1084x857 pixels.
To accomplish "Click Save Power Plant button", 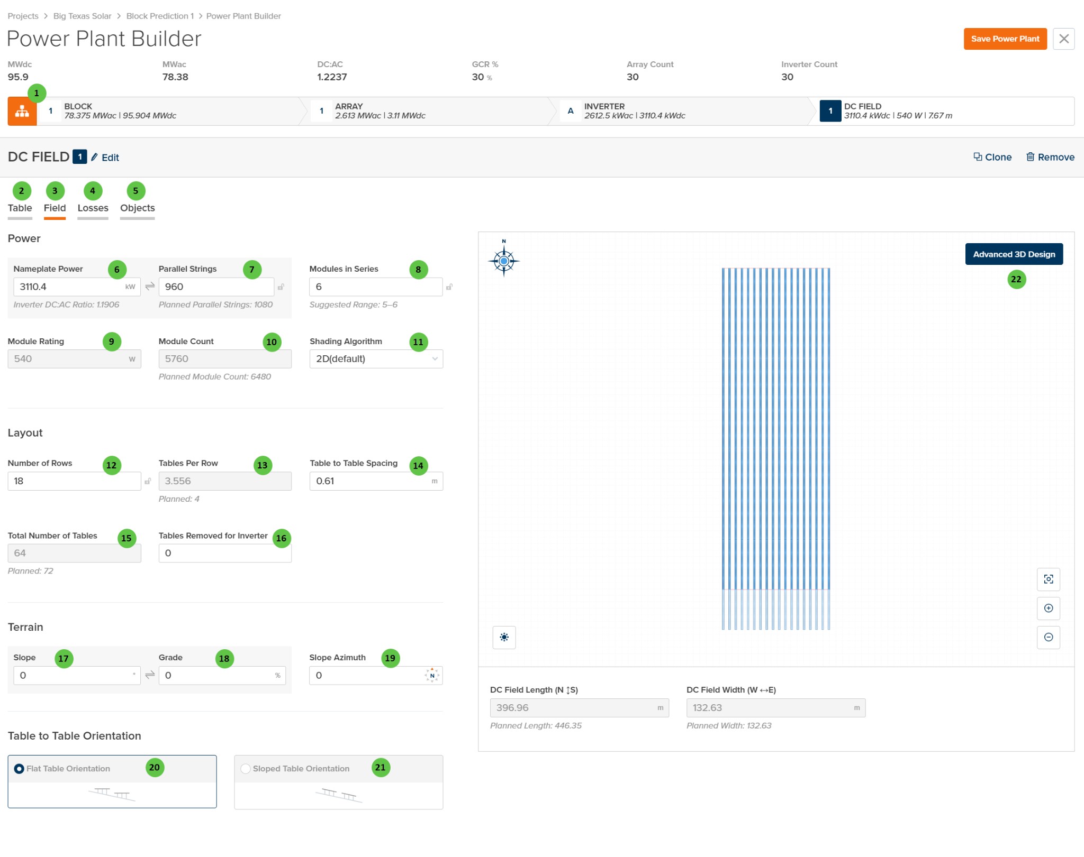I will [x=1005, y=39].
